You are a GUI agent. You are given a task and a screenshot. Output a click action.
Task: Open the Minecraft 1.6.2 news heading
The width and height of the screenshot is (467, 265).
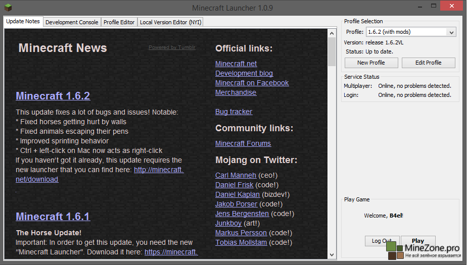tap(53, 95)
